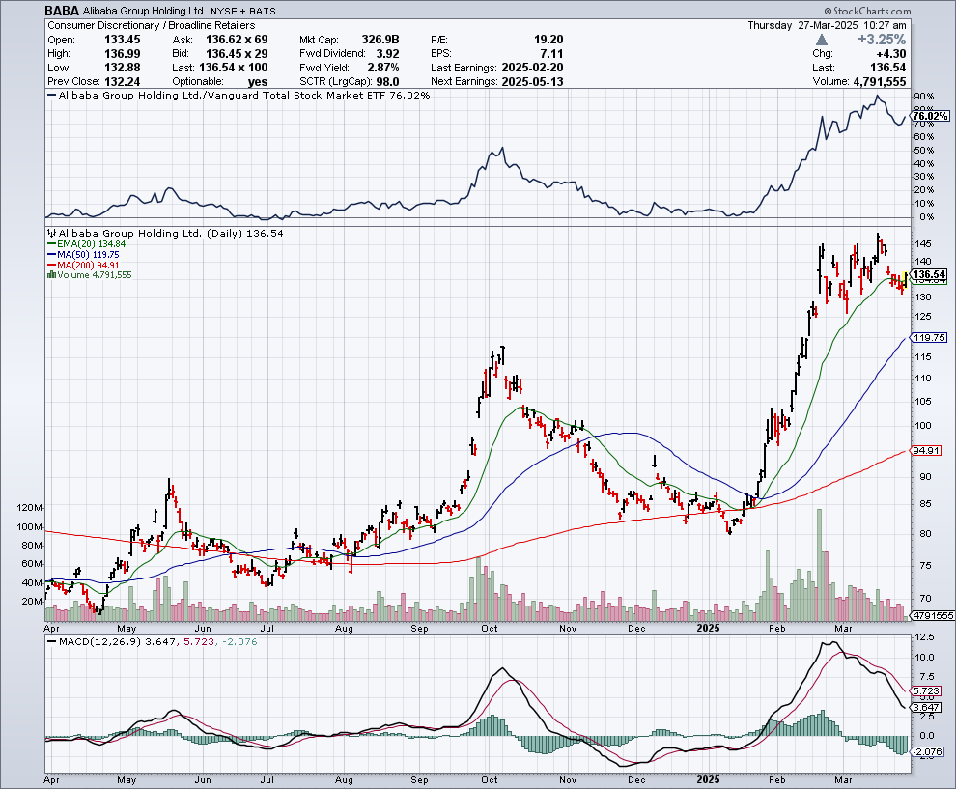Select the BABA ticker symbol in header
The image size is (956, 789).
click(62, 9)
